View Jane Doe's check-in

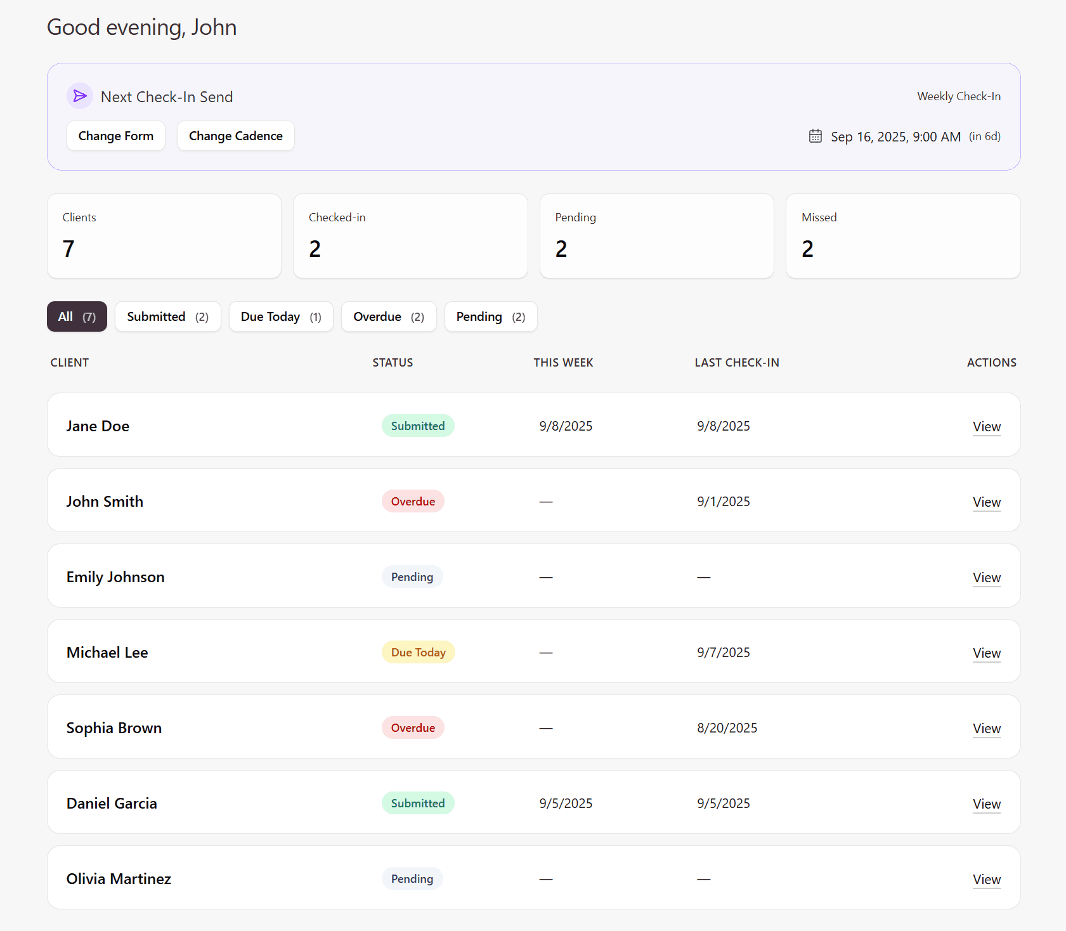pyautogui.click(x=987, y=427)
